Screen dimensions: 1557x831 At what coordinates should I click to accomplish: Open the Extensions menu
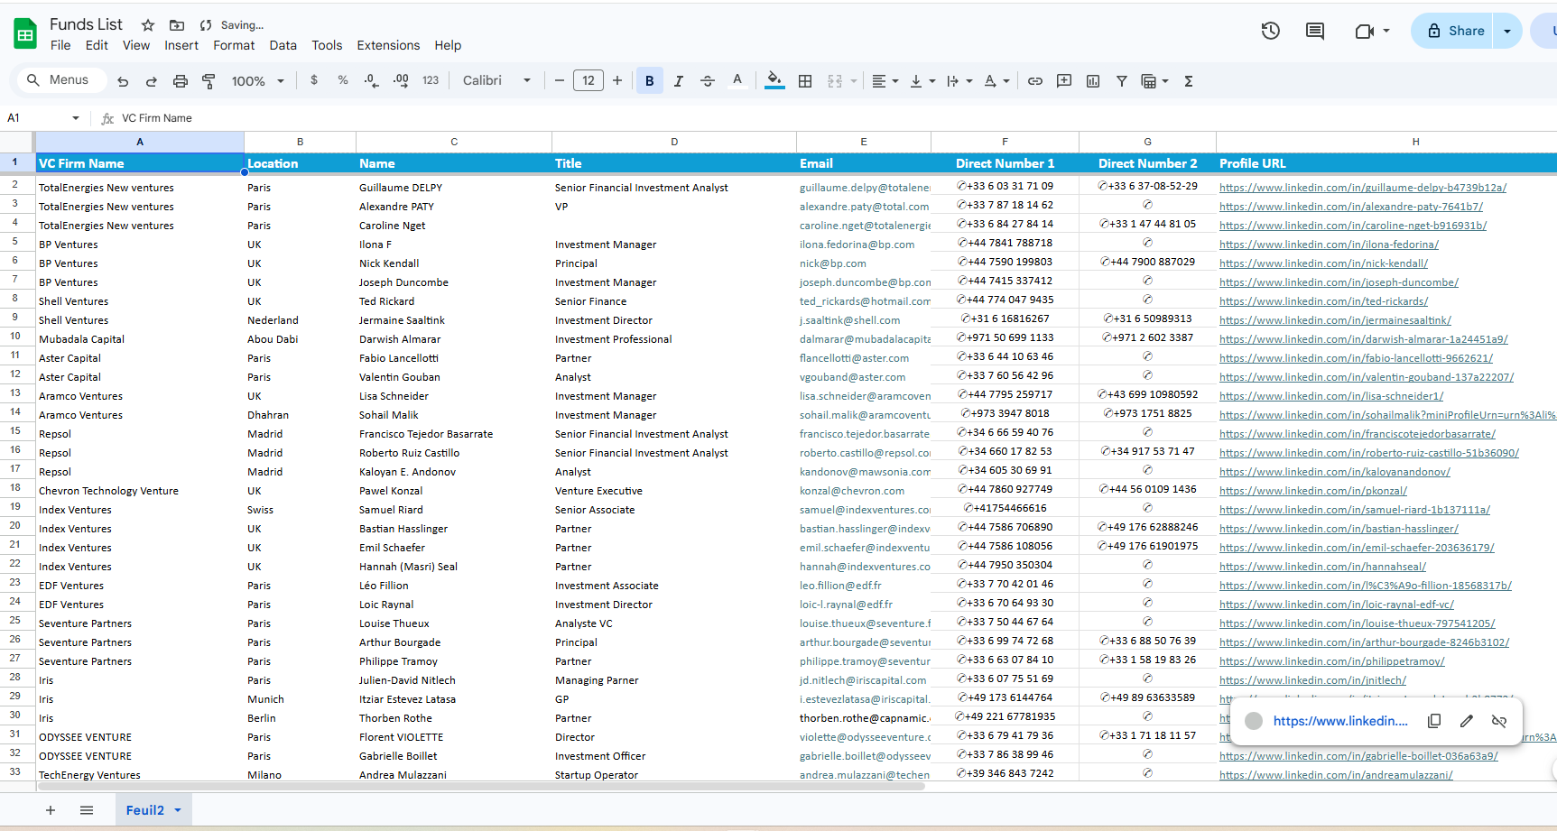(x=388, y=45)
